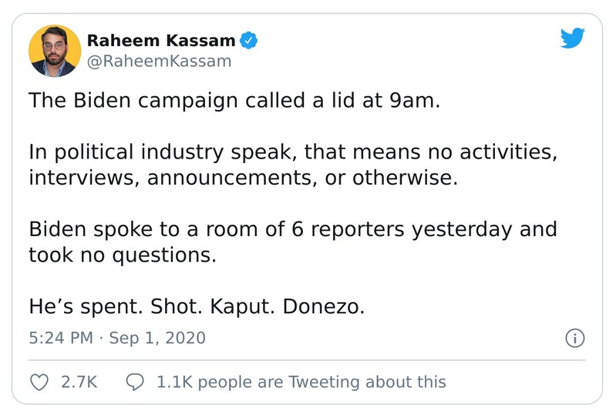The width and height of the screenshot is (616, 417).
Task: Click the "In political industry speak" line
Action: 292,152
